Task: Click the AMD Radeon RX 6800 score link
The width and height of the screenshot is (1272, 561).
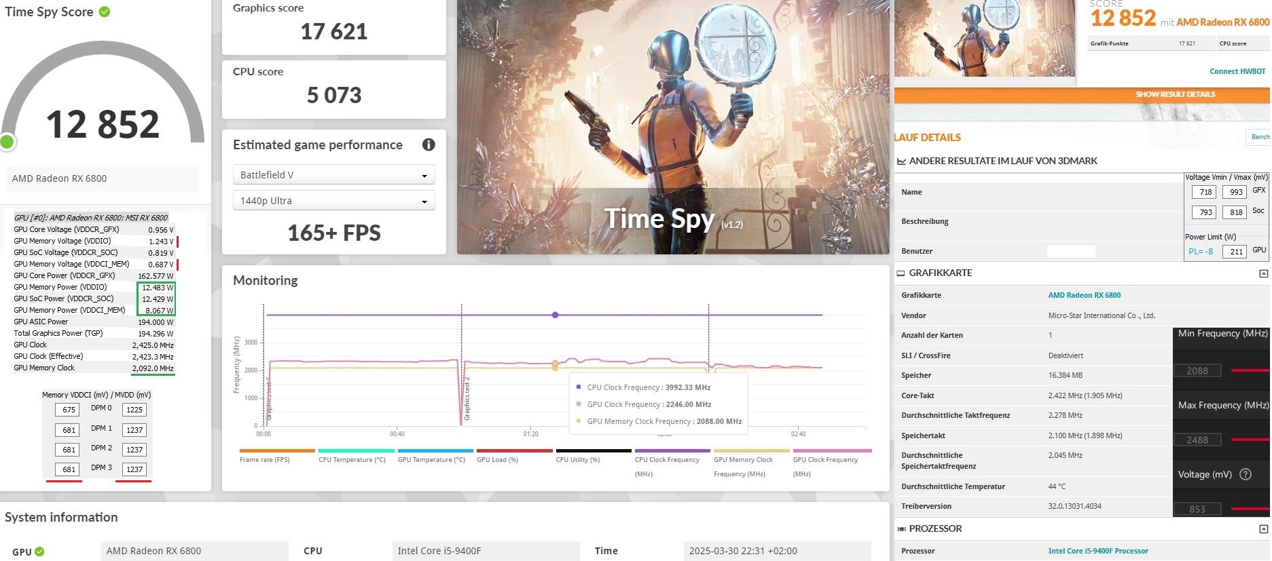Action: 1222,22
